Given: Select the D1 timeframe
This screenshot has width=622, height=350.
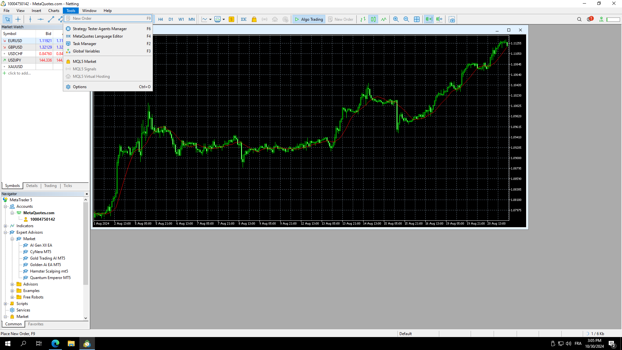Looking at the screenshot, I should (171, 19).
